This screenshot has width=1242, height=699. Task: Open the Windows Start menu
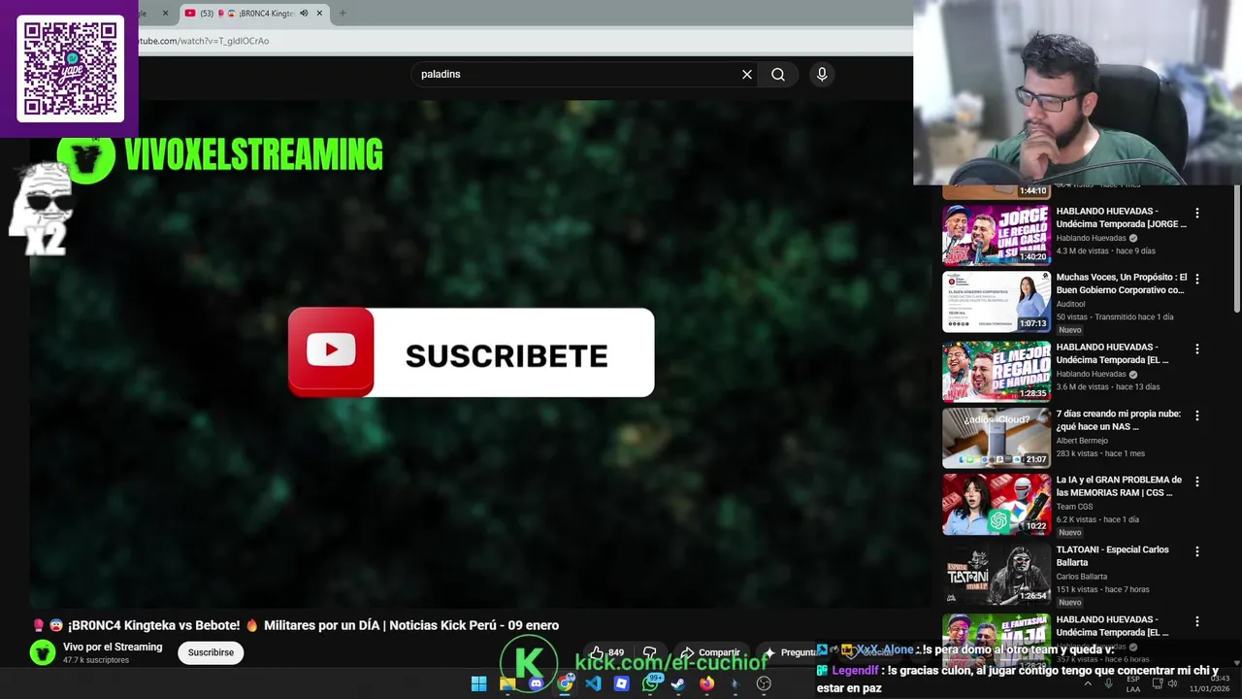pyautogui.click(x=478, y=683)
